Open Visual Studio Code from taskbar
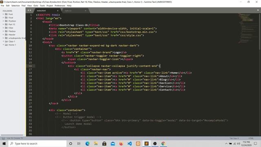This screenshot has width=261, height=147. [130, 143]
